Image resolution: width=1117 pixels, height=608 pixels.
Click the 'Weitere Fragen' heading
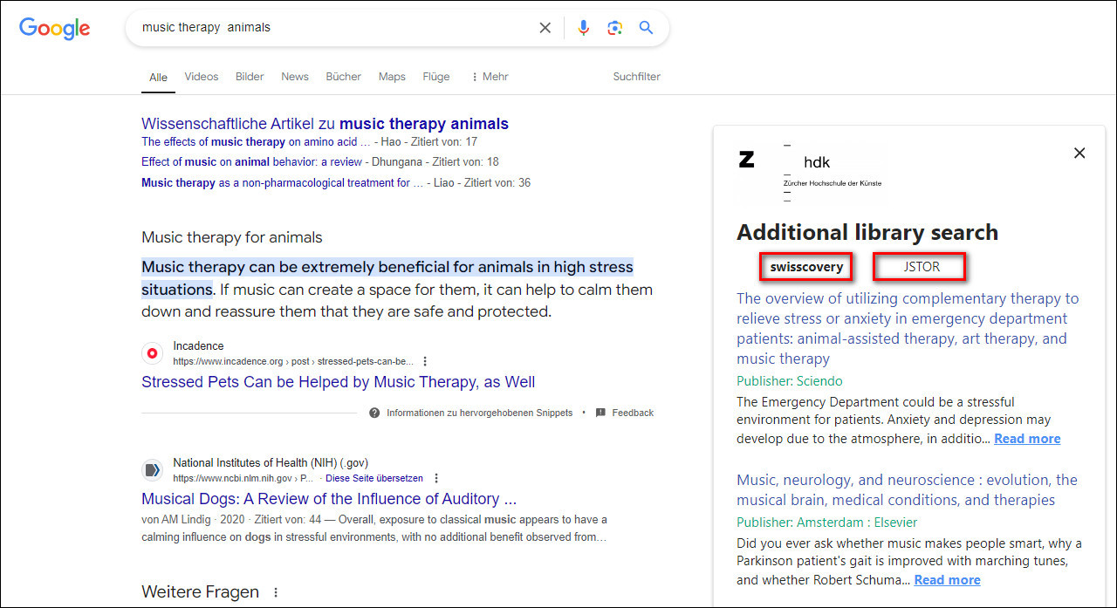(x=200, y=592)
